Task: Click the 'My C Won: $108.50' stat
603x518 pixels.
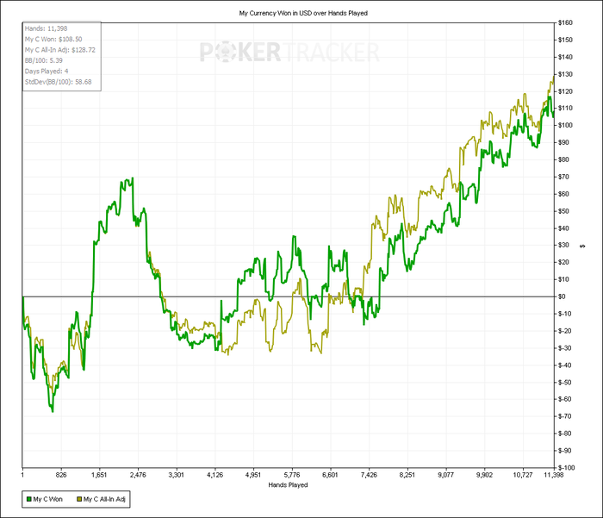Action: coord(53,40)
